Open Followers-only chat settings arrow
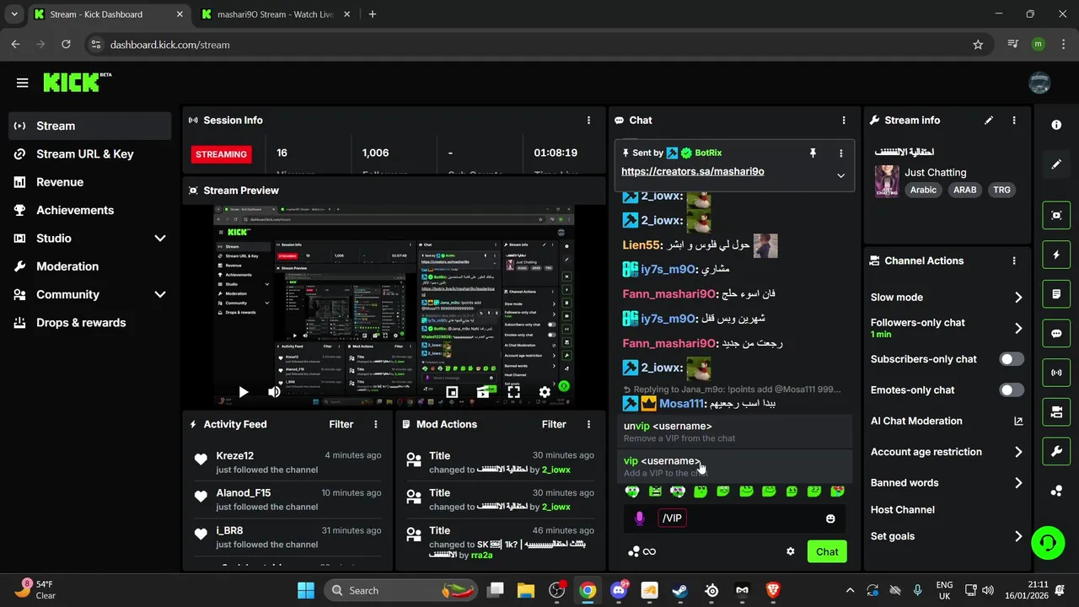 1018,328
